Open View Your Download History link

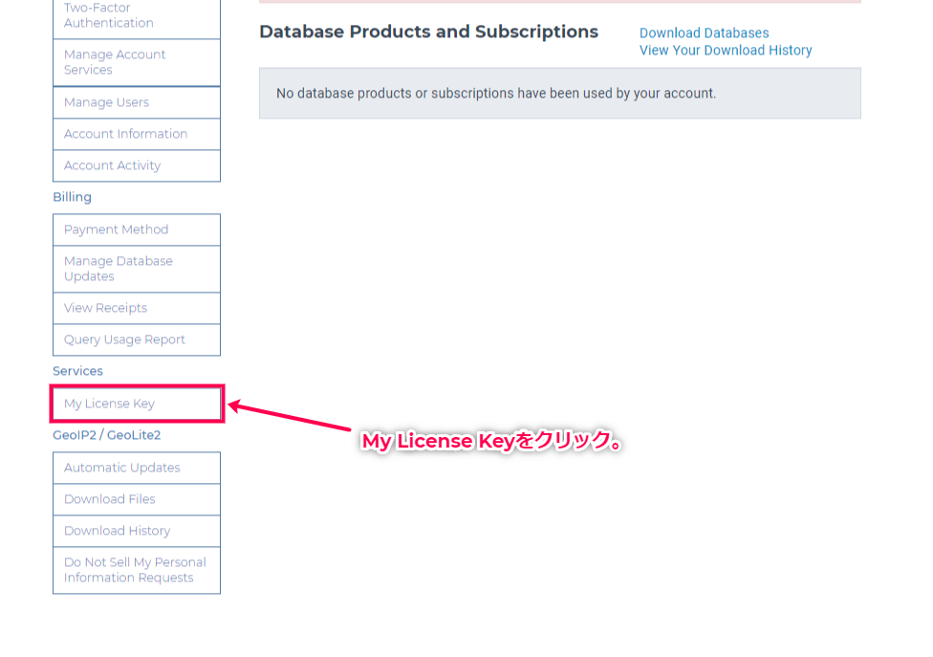726,51
